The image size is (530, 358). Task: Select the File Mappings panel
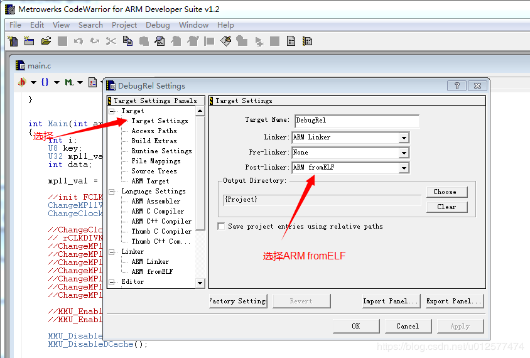tap(156, 161)
